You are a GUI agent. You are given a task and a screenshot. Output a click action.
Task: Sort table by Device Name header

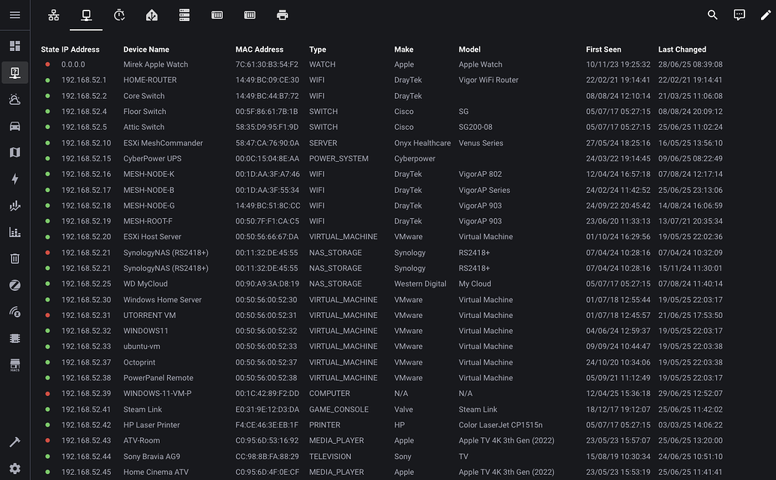[146, 49]
